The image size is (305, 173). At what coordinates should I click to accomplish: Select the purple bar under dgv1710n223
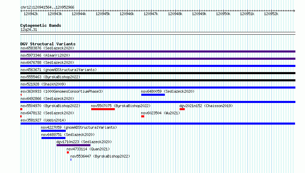(74, 145)
